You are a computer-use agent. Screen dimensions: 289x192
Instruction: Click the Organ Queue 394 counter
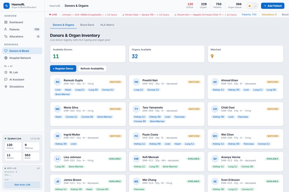click(235, 5)
